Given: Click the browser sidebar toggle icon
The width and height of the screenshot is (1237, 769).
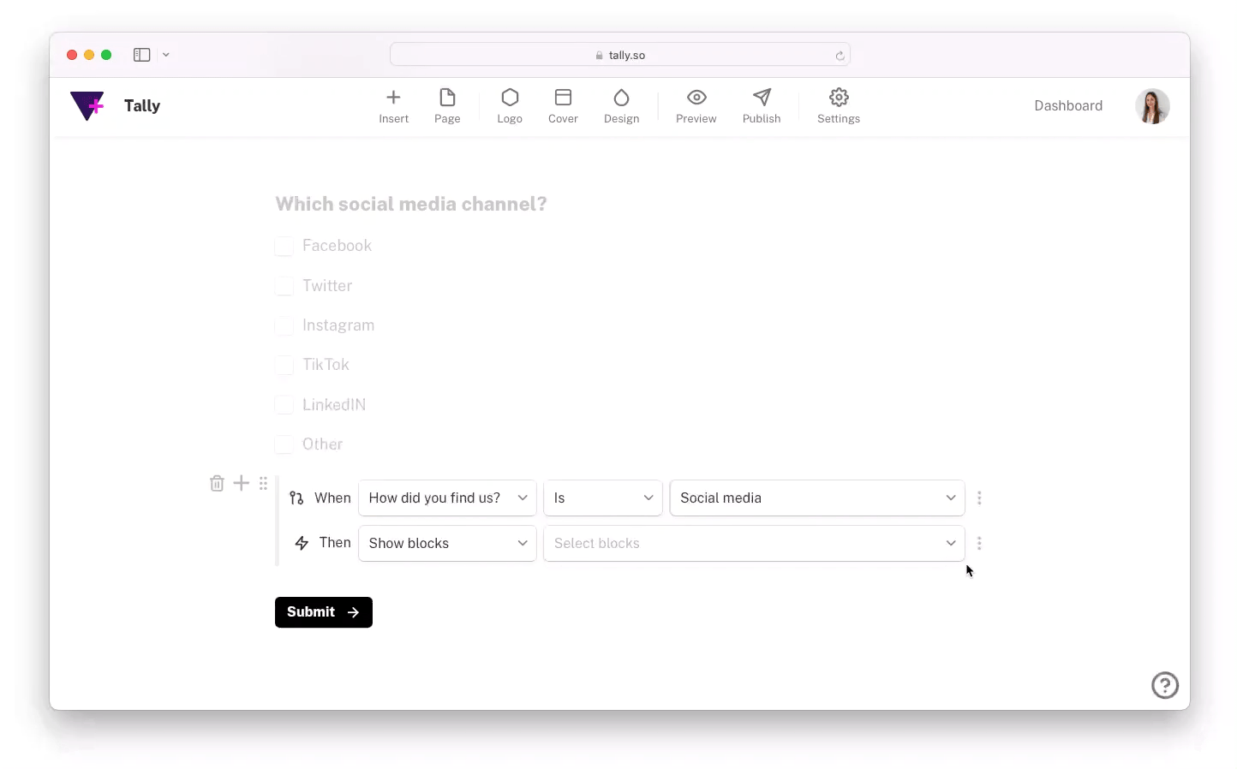Looking at the screenshot, I should point(142,55).
